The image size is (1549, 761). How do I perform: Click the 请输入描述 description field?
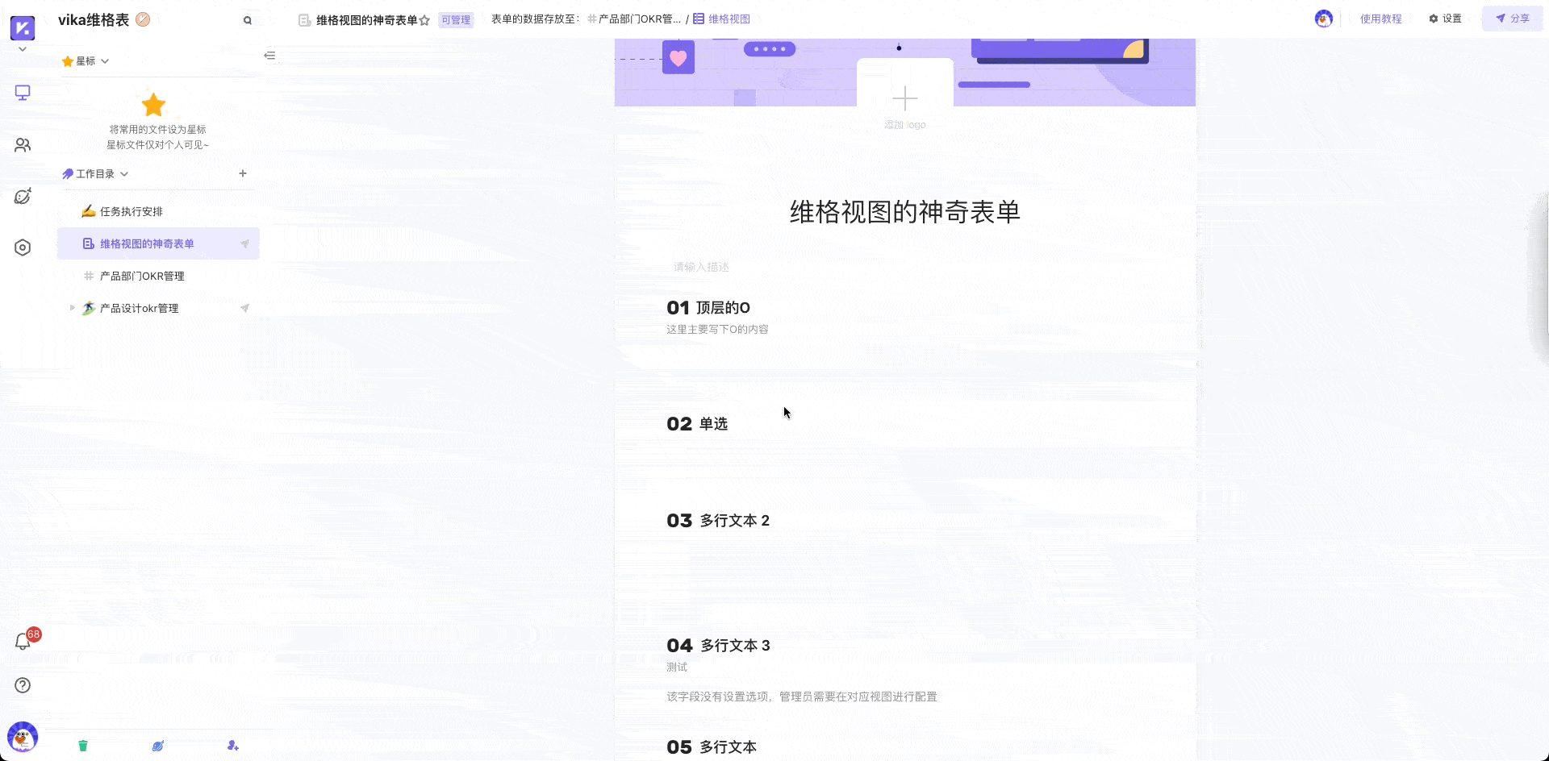click(701, 267)
